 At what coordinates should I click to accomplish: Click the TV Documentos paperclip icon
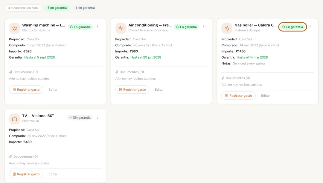pyautogui.click(x=11, y=157)
